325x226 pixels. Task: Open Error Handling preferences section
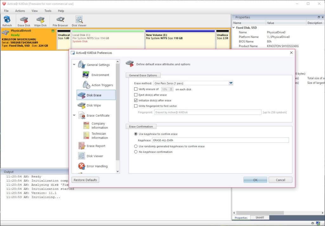pyautogui.click(x=97, y=166)
